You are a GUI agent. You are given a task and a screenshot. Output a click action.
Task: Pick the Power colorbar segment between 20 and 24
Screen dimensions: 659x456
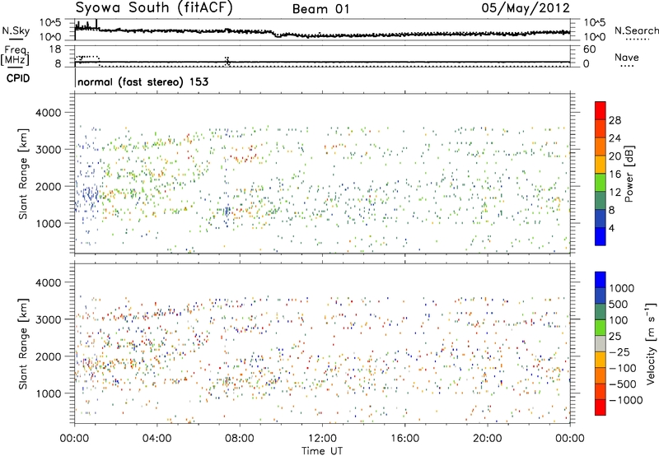click(x=601, y=147)
